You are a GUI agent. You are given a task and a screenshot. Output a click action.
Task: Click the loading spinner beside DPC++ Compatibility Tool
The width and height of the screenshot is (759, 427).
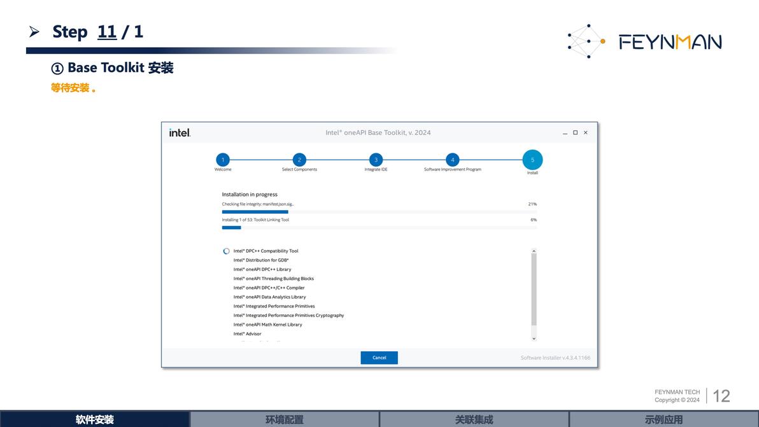[x=226, y=251]
